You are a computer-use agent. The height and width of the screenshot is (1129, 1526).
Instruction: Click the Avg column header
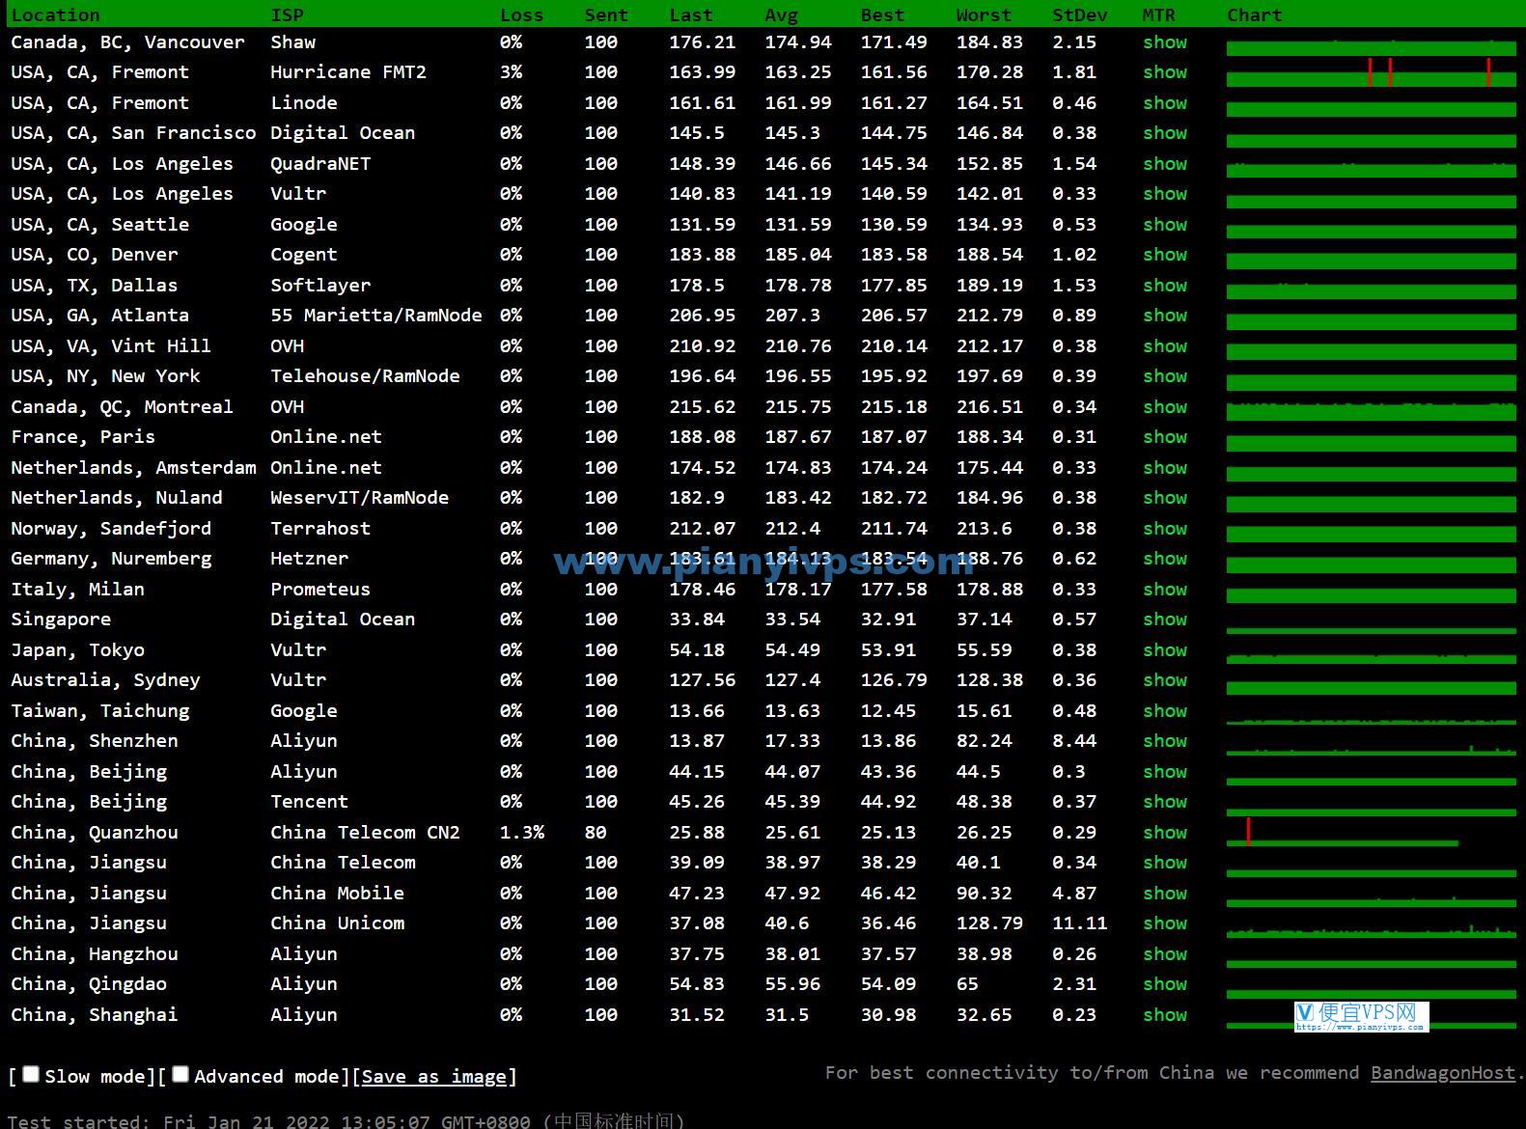(x=781, y=14)
